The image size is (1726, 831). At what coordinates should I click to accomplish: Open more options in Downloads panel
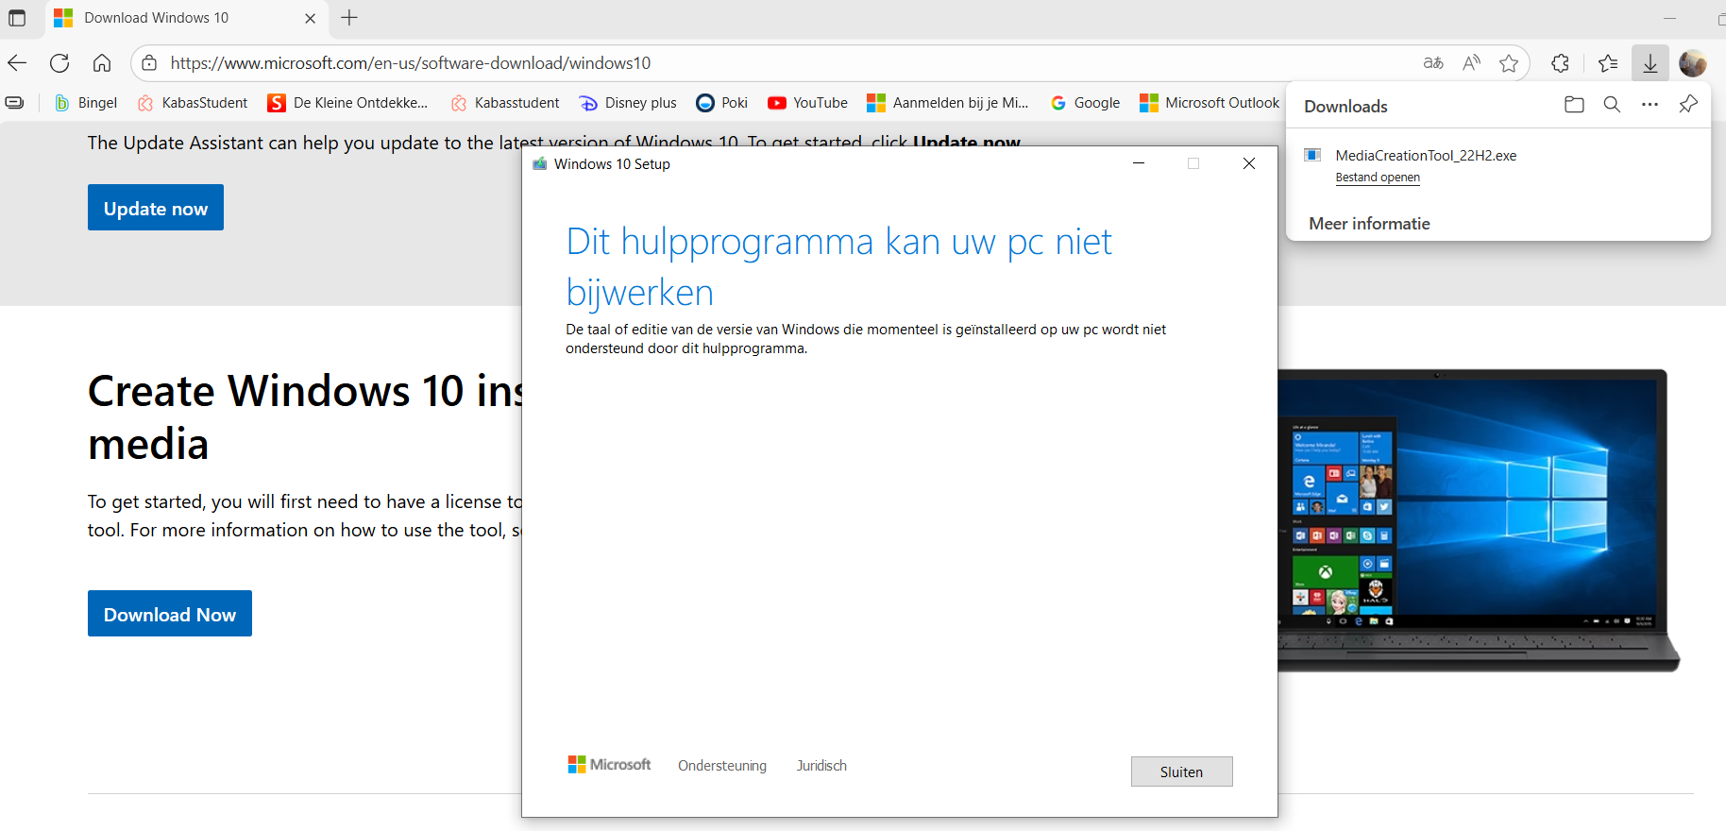tap(1650, 105)
